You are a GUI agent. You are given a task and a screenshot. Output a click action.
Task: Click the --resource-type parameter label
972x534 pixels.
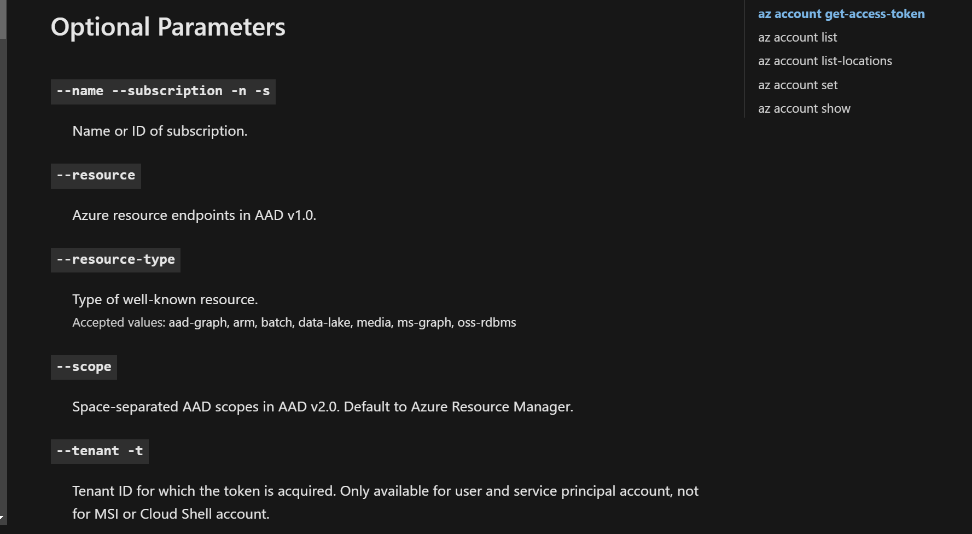coord(115,260)
